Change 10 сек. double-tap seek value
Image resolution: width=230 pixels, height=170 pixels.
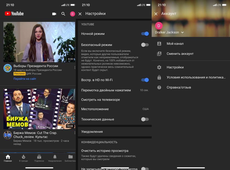144,90
